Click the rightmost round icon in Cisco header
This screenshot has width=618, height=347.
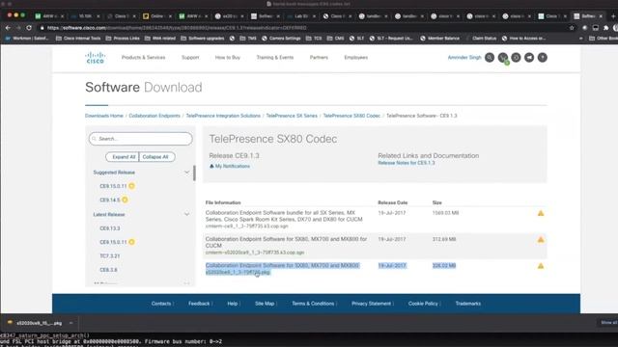[543, 58]
